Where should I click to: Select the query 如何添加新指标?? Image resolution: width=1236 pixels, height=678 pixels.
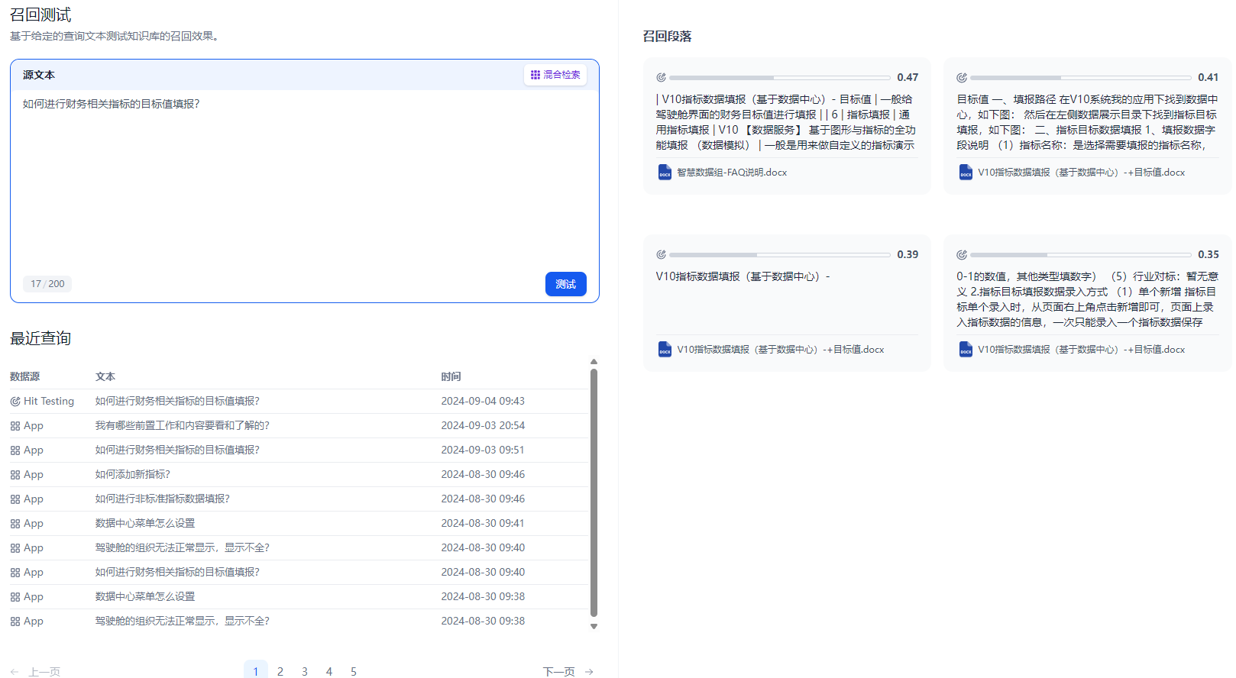[132, 475]
